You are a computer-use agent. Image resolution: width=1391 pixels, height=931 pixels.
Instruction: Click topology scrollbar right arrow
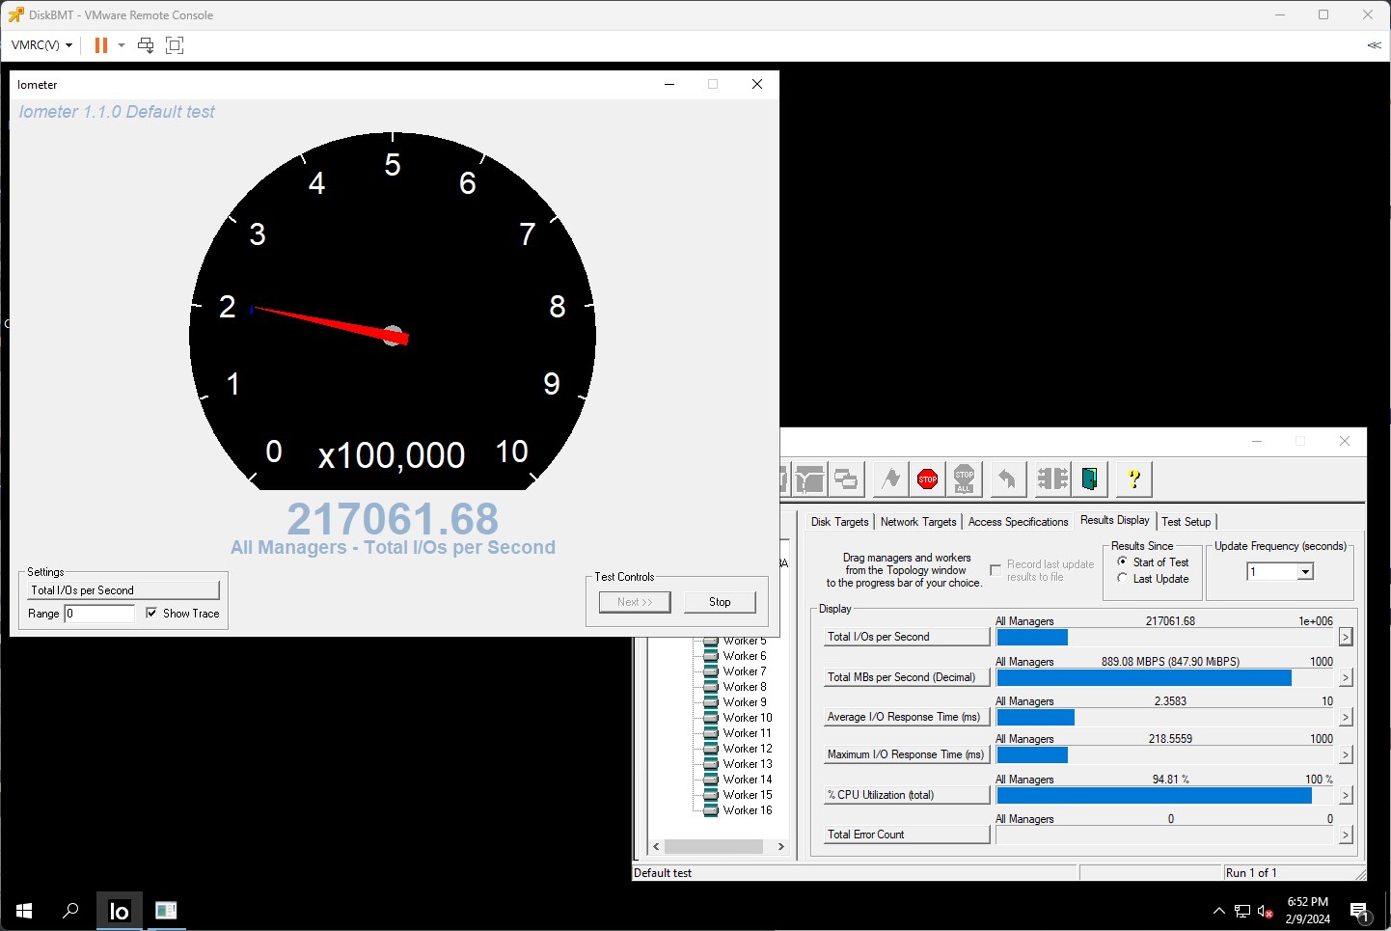click(x=780, y=846)
